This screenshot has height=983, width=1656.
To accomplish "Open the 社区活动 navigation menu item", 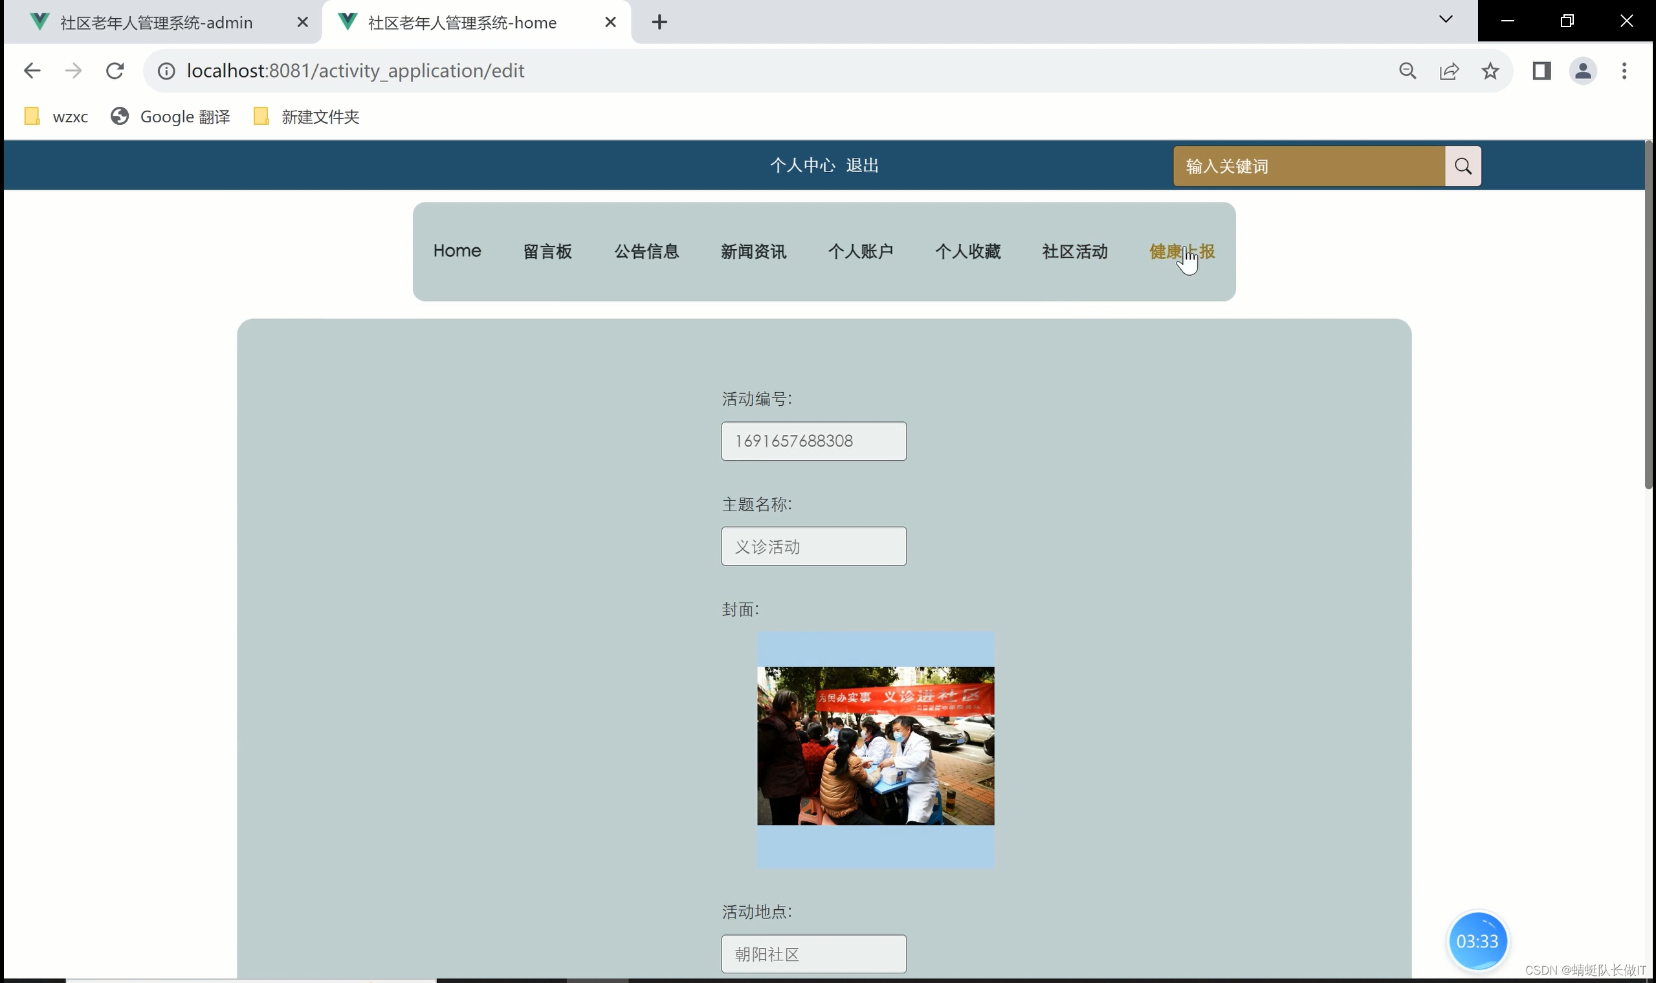I will tap(1074, 252).
